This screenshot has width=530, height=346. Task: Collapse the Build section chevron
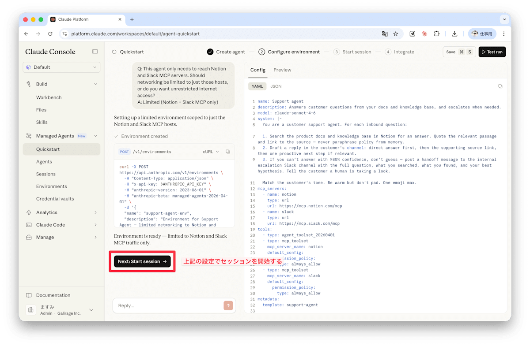(x=95, y=84)
